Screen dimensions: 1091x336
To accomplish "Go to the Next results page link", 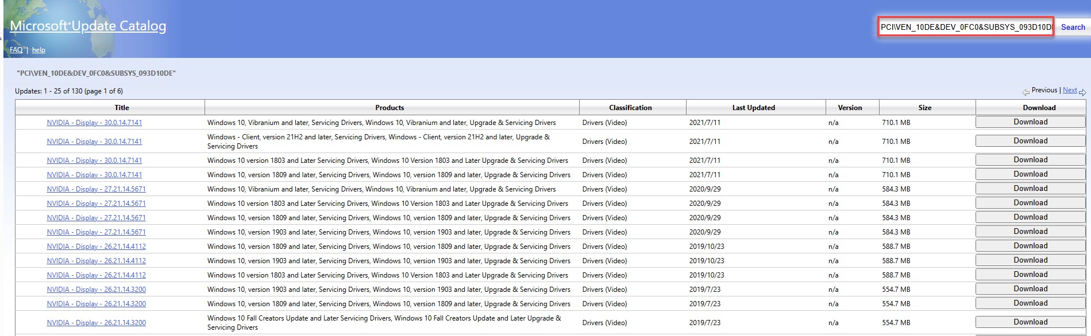I will [x=1070, y=90].
